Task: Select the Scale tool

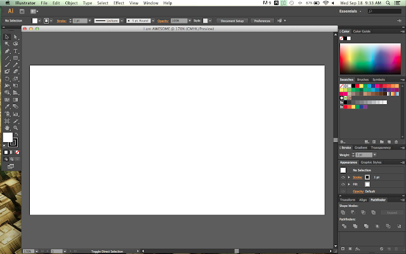Action: coord(15,79)
